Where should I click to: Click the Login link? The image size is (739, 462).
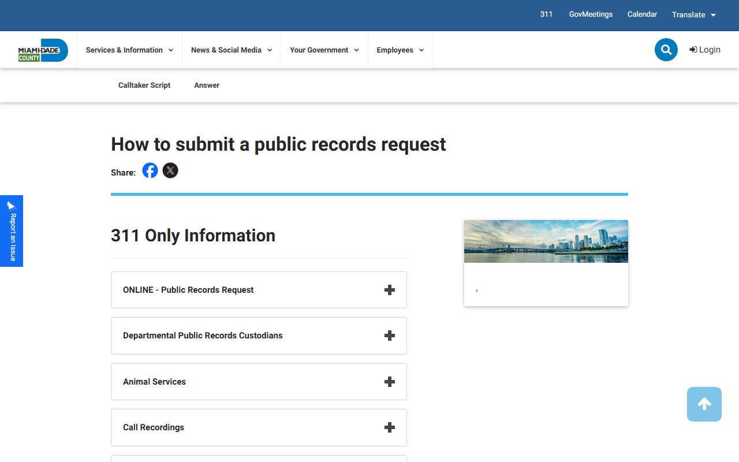coord(705,50)
